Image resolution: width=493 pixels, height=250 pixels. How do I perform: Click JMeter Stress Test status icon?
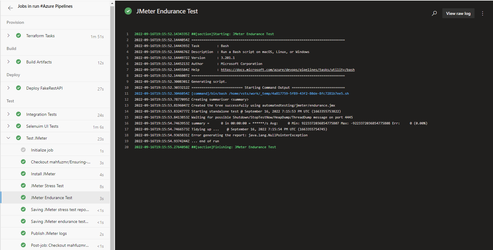pos(23,185)
